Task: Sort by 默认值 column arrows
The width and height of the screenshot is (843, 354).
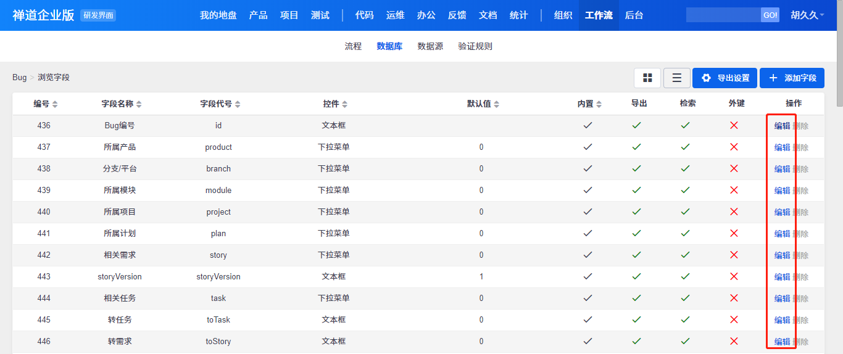Action: click(496, 104)
